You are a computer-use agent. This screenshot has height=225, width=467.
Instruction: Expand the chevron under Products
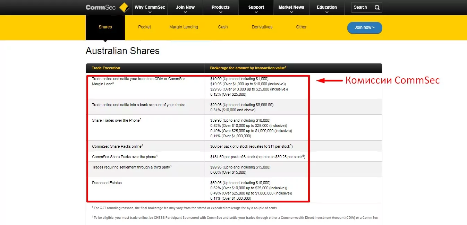pyautogui.click(x=221, y=12)
